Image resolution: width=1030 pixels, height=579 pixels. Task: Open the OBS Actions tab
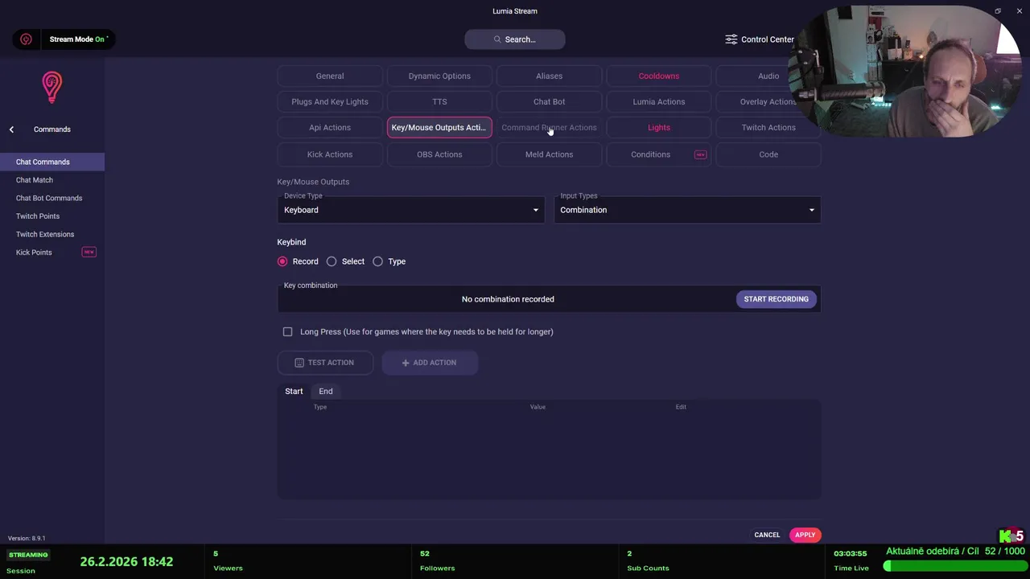click(439, 154)
